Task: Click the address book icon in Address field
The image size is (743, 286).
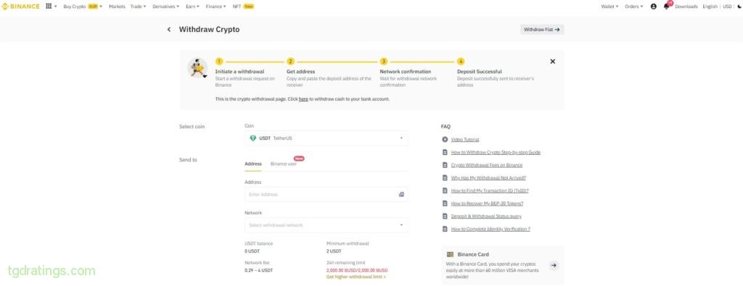Action: [401, 194]
